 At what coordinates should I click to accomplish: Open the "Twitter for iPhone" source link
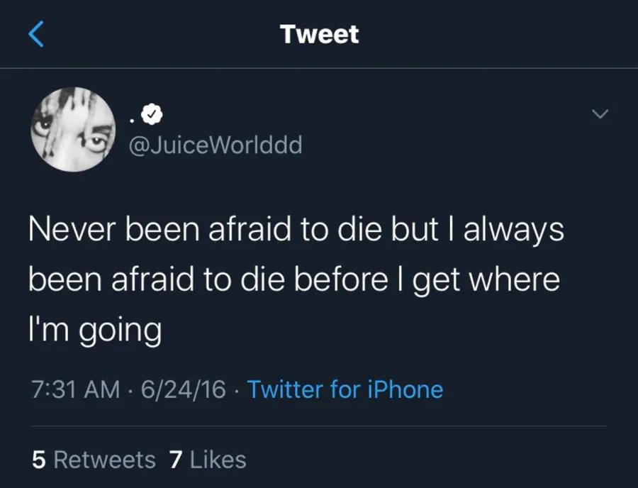click(345, 389)
